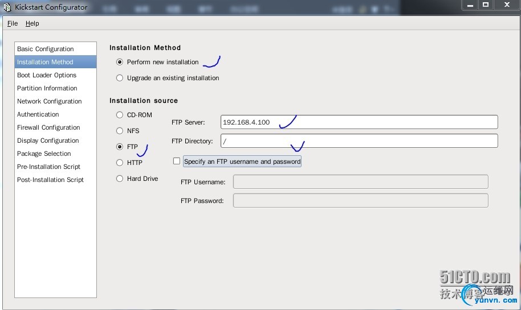Open Display Configuration section
521x310 pixels.
(55, 140)
